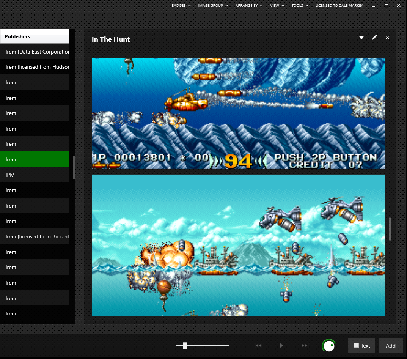Click the In The Hunt title
This screenshot has width=407, height=359.
[111, 39]
